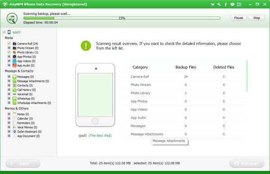Click the register key icon

(x=219, y=4)
